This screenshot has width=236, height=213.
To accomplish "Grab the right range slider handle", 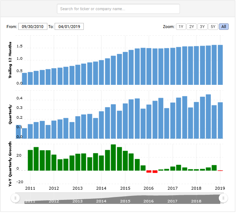I will (x=223, y=198).
